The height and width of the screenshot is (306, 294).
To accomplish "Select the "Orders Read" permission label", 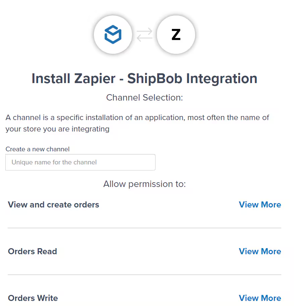I will coord(32,251).
